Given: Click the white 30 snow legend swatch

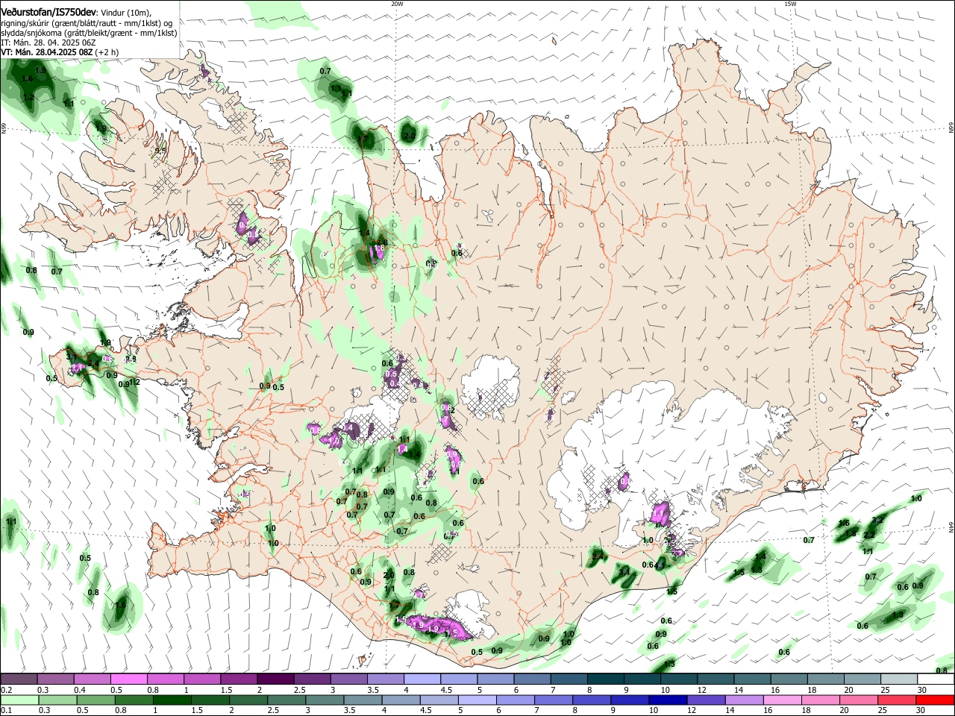Looking at the screenshot, I should (x=935, y=679).
